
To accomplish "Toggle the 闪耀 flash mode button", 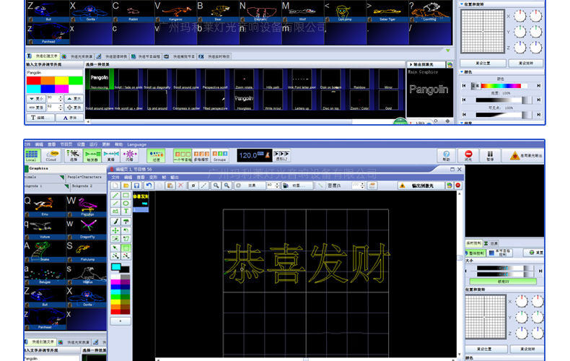I will coord(129,156).
